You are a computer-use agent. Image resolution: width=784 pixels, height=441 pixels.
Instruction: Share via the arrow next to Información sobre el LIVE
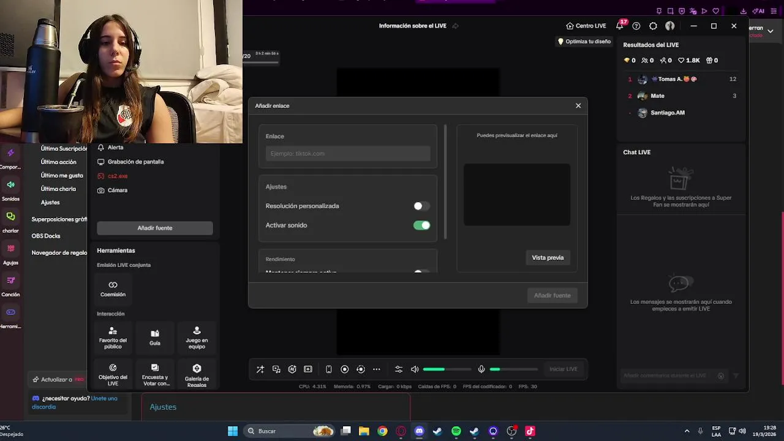[x=455, y=26]
